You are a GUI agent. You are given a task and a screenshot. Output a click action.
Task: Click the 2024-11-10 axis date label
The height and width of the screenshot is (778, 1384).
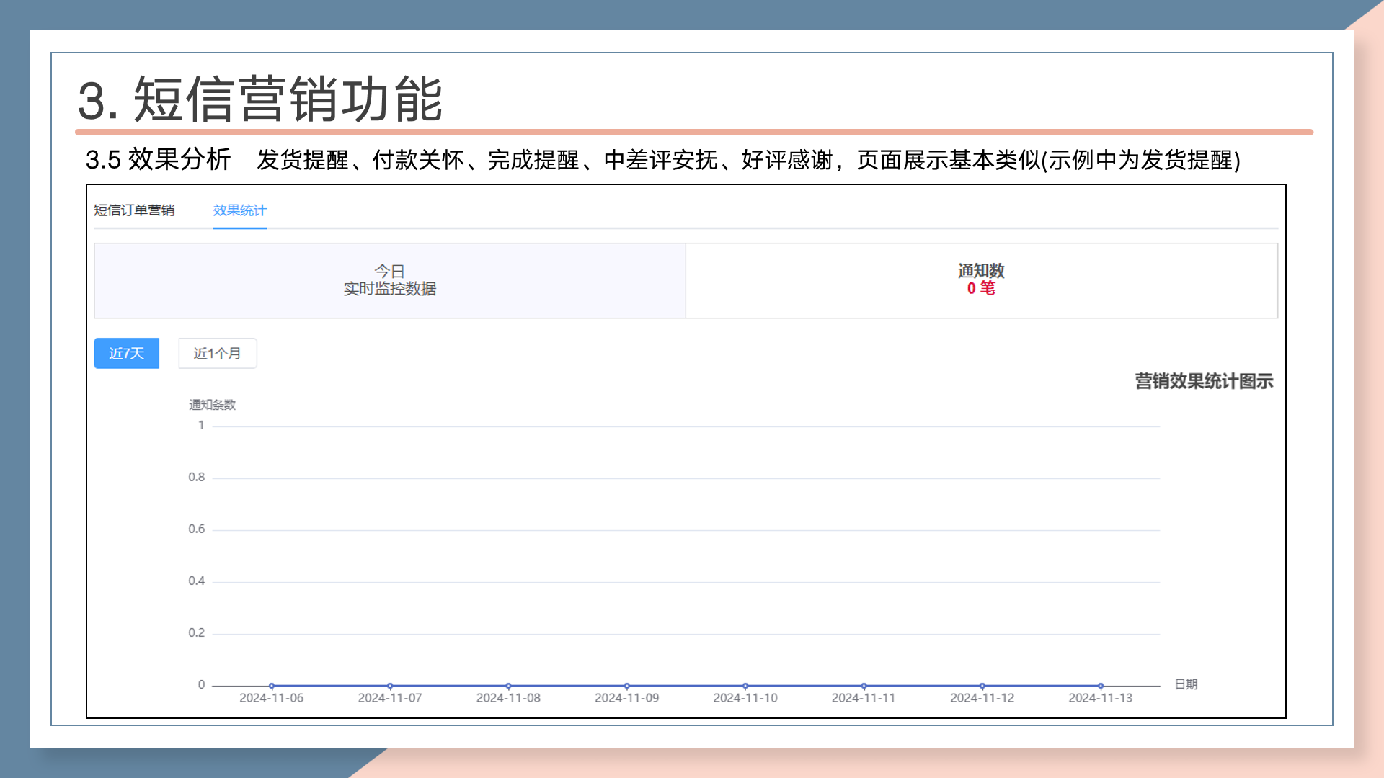pos(745,698)
